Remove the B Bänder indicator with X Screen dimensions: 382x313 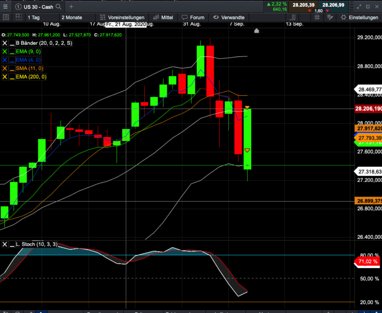[x=5, y=43]
